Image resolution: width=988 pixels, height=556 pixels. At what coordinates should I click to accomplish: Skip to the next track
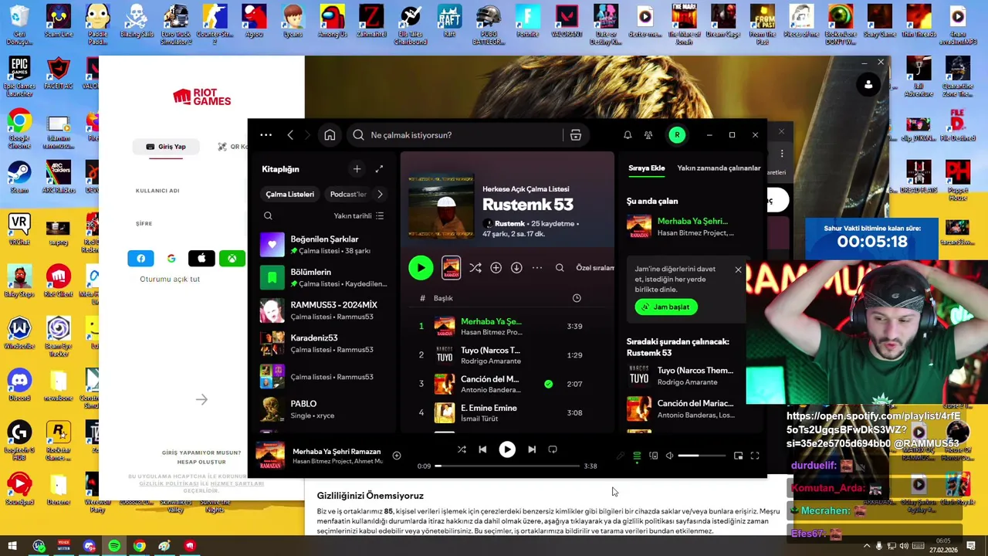pos(532,449)
